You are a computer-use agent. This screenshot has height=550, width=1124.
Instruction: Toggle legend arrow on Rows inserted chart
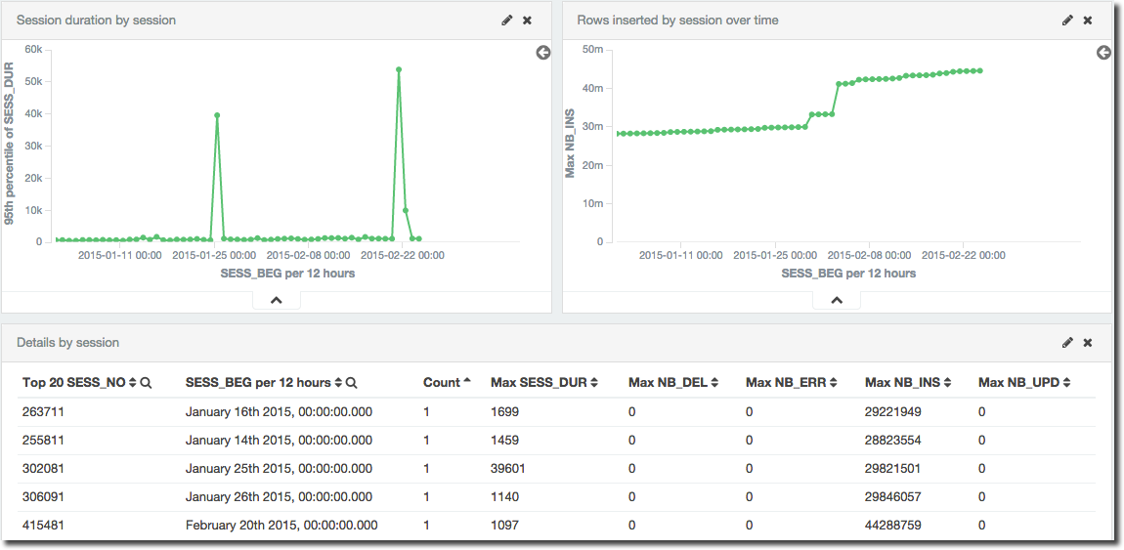[x=1103, y=53]
